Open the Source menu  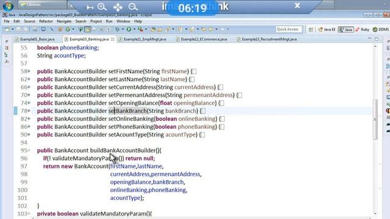pyautogui.click(x=29, y=21)
